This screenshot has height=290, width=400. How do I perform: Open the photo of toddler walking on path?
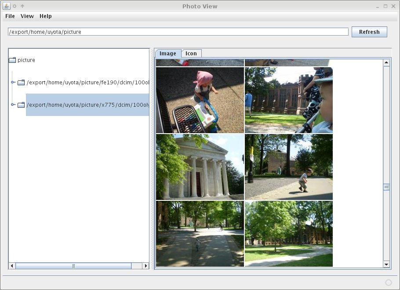coord(289,167)
